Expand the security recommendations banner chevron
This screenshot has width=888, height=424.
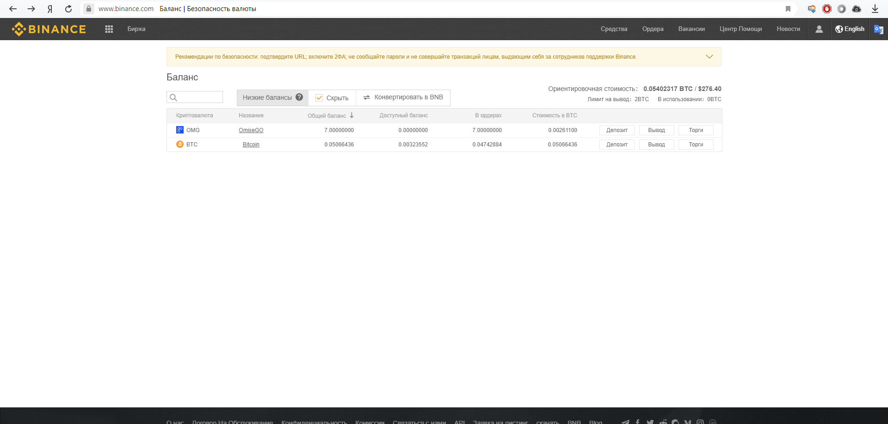709,57
